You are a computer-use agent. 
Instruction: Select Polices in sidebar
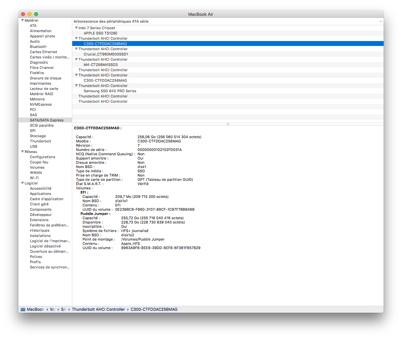tap(36, 257)
